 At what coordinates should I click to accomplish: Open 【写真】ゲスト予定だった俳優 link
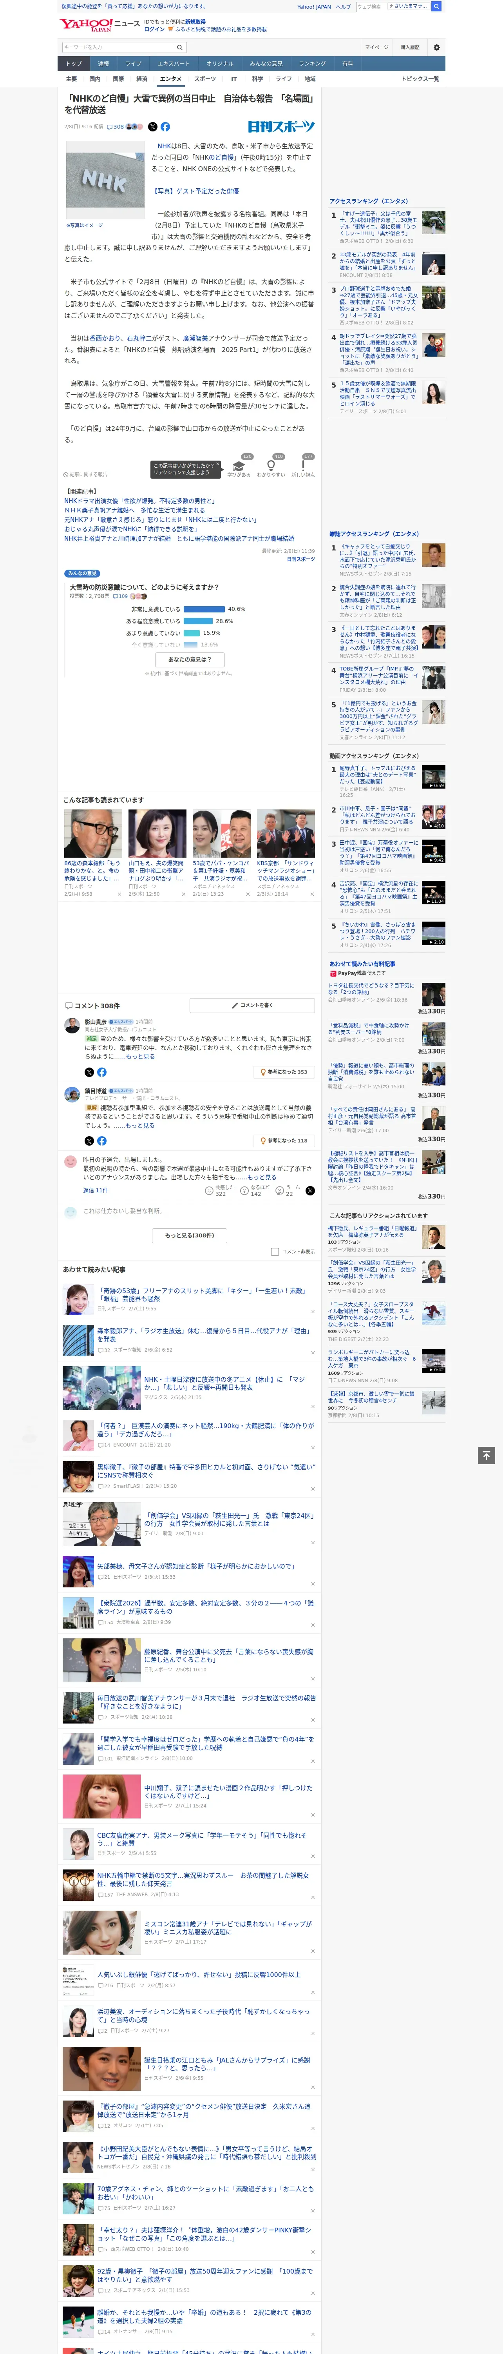[x=195, y=191]
